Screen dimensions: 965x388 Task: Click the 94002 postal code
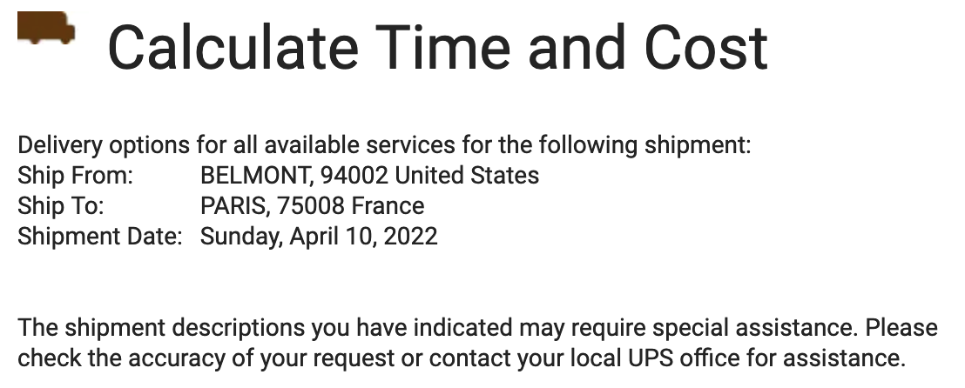tap(354, 175)
